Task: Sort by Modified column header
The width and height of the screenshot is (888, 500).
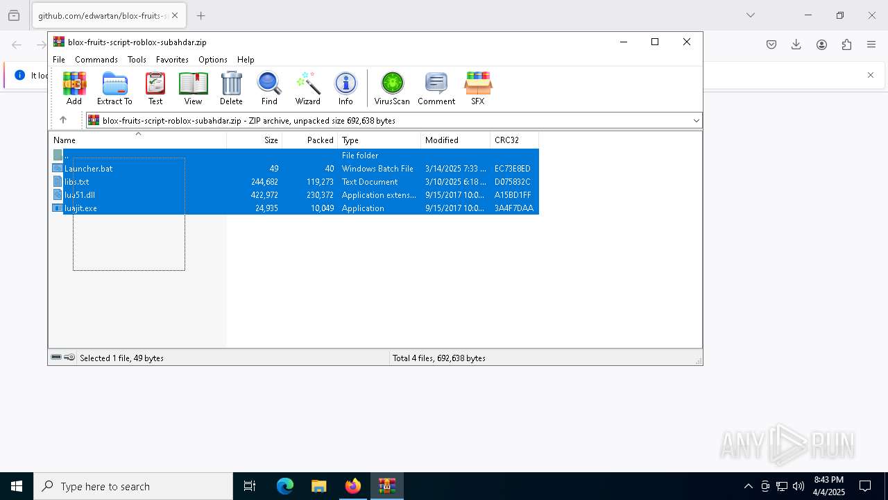Action: (x=456, y=140)
